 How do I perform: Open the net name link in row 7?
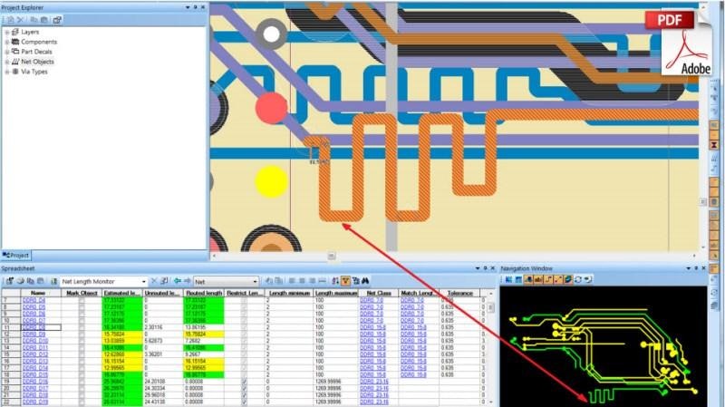(x=34, y=300)
